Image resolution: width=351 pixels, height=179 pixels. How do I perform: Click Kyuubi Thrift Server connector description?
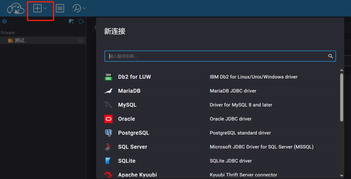(x=243, y=175)
